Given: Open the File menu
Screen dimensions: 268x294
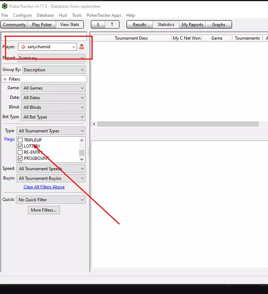Looking at the screenshot, I should 5,15.
